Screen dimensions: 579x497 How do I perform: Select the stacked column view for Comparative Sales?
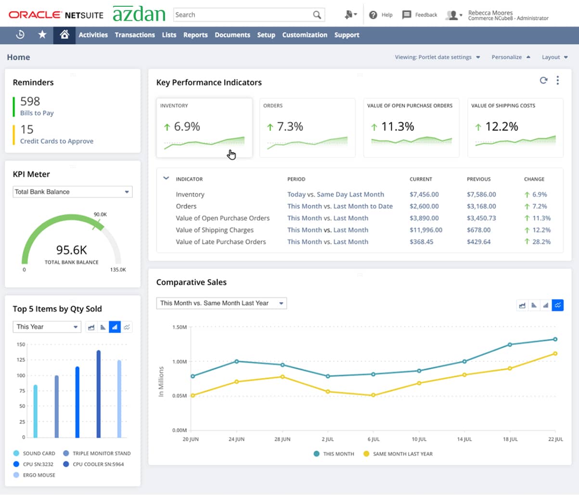click(x=534, y=305)
